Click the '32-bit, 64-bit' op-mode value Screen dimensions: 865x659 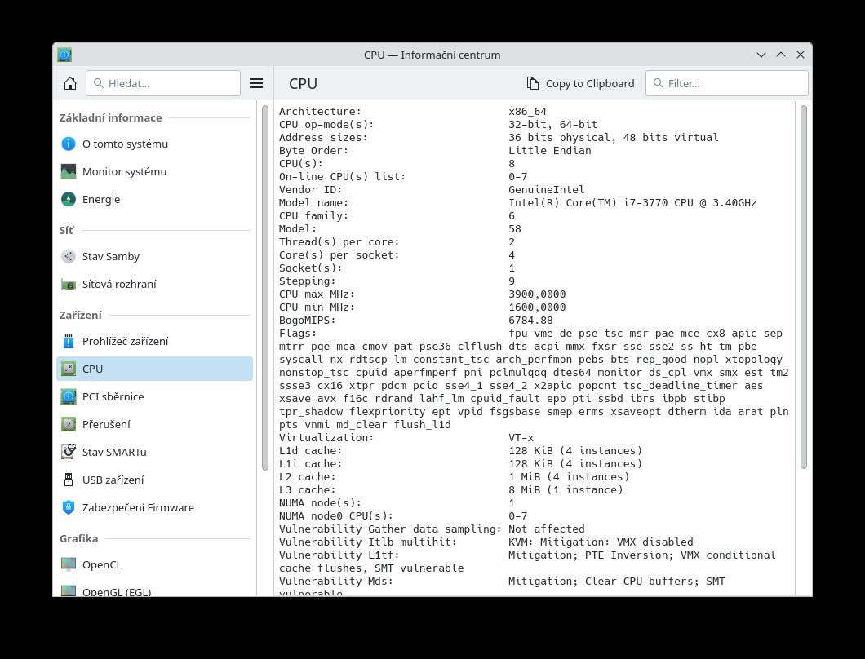click(x=552, y=125)
